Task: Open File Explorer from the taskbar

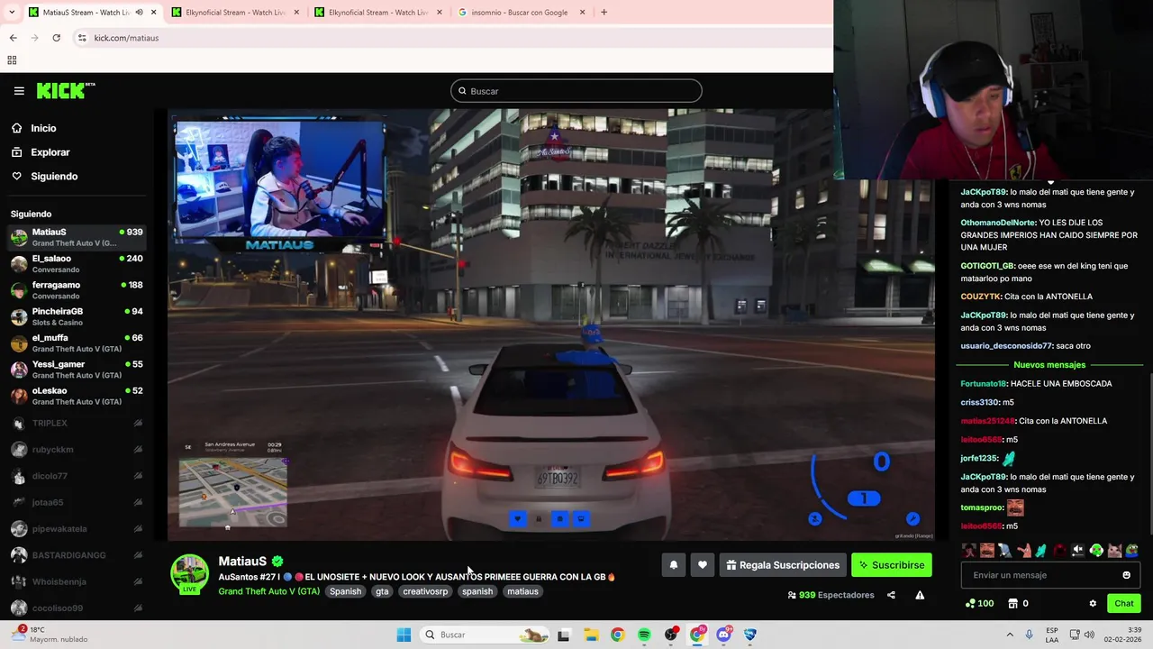Action: (591, 635)
